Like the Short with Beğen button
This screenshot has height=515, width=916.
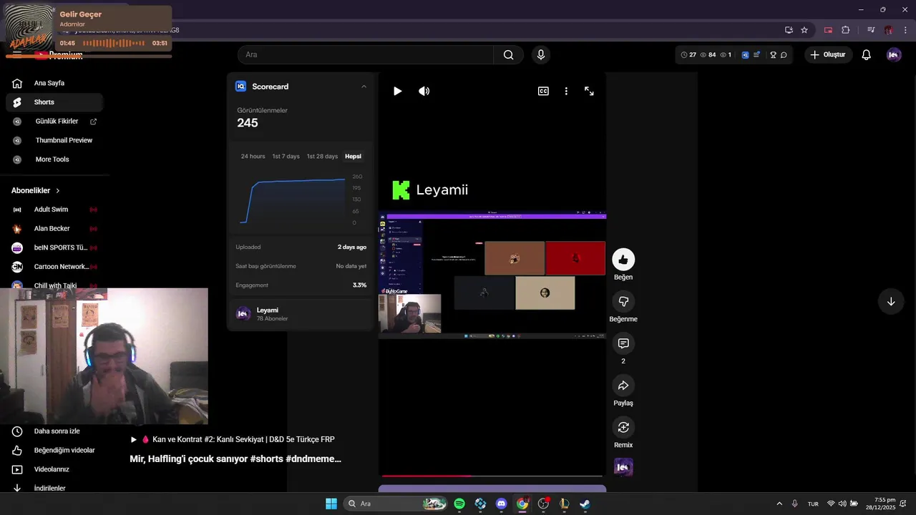click(623, 260)
